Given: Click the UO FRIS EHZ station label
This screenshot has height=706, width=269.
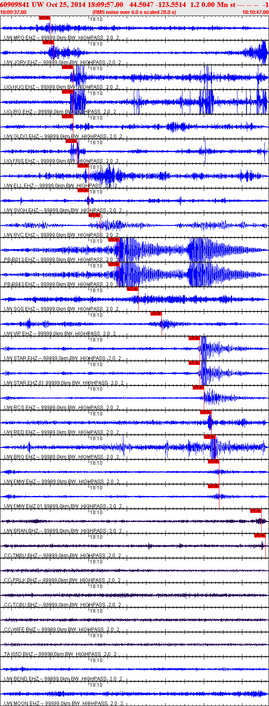Looking at the screenshot, I should click(x=20, y=161).
